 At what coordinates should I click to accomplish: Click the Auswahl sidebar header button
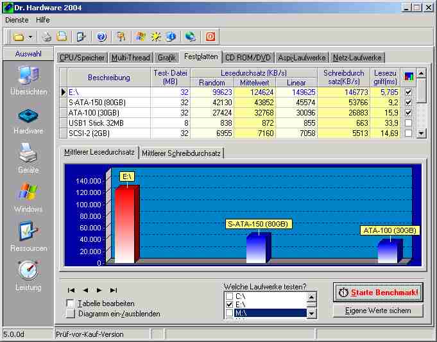click(28, 54)
